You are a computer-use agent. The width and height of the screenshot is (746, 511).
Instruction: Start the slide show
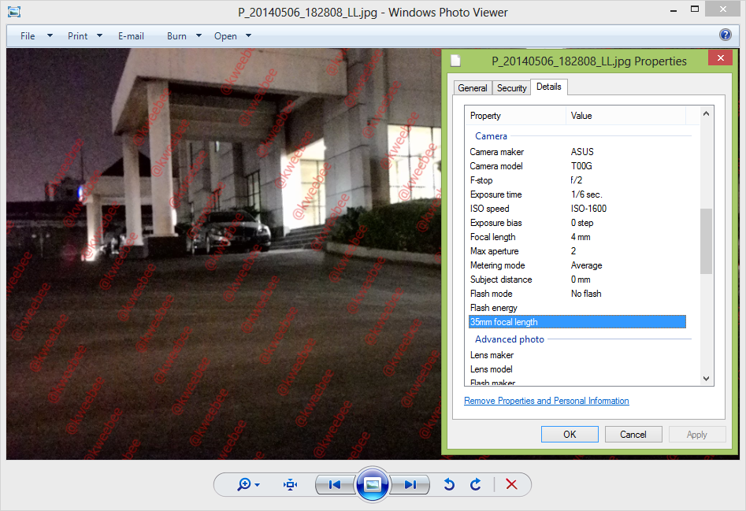[373, 484]
